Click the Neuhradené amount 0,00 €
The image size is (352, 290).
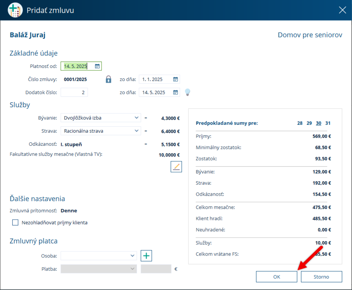324,230
